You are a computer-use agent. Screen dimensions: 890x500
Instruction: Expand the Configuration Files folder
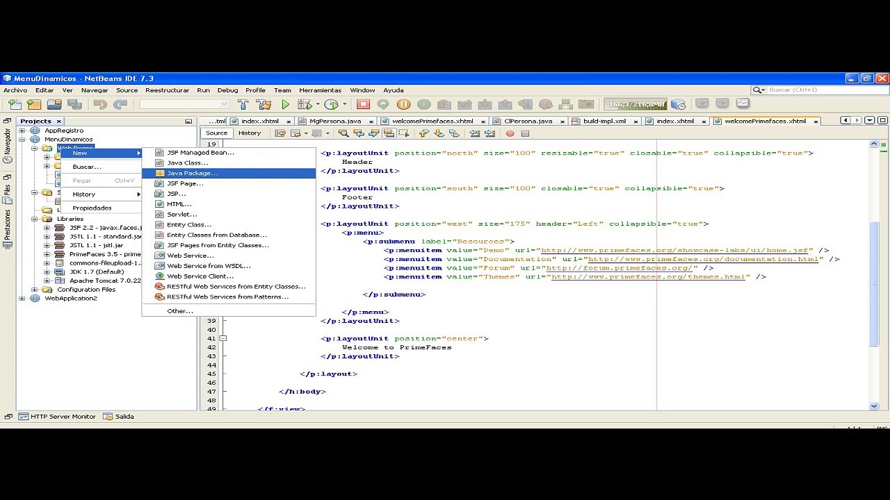pos(34,290)
